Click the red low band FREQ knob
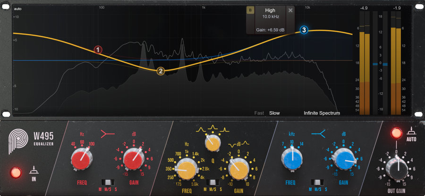The height and width of the screenshot is (196, 425). coord(82,161)
